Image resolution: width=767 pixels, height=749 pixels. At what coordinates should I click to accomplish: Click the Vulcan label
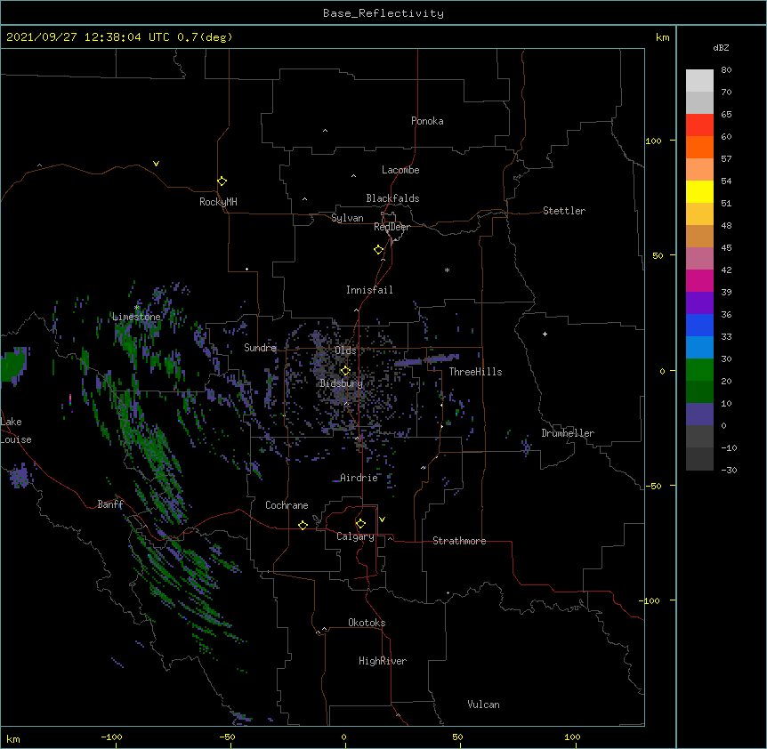click(483, 705)
